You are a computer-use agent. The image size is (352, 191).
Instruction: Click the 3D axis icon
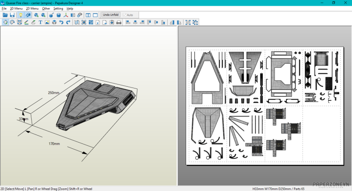(x=66, y=15)
